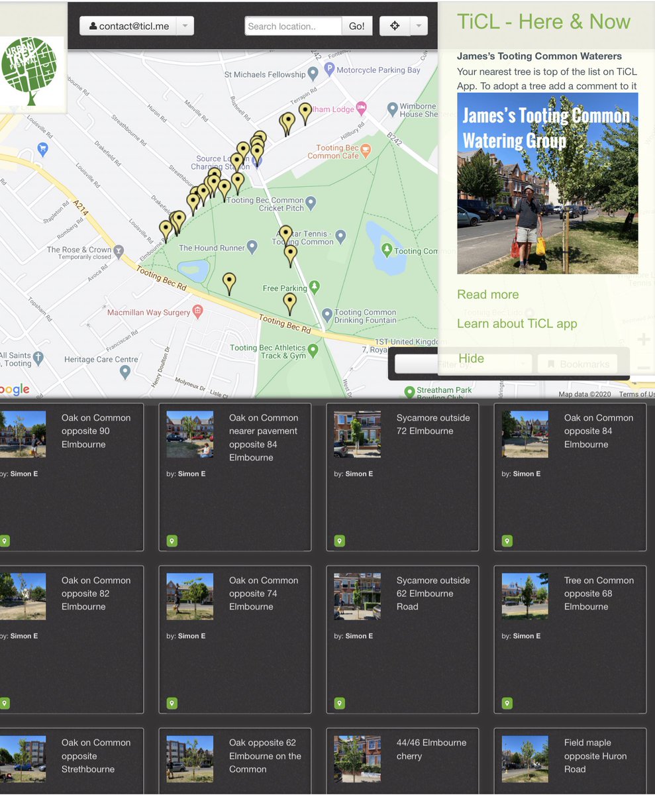
Task: Open 'Oak on Common nearer pavement opposite 84 Elmbourne' title
Action: pyautogui.click(x=264, y=437)
